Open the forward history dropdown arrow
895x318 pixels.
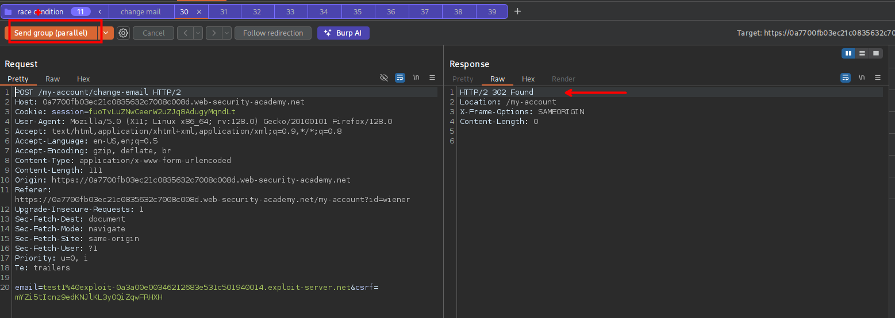click(227, 33)
